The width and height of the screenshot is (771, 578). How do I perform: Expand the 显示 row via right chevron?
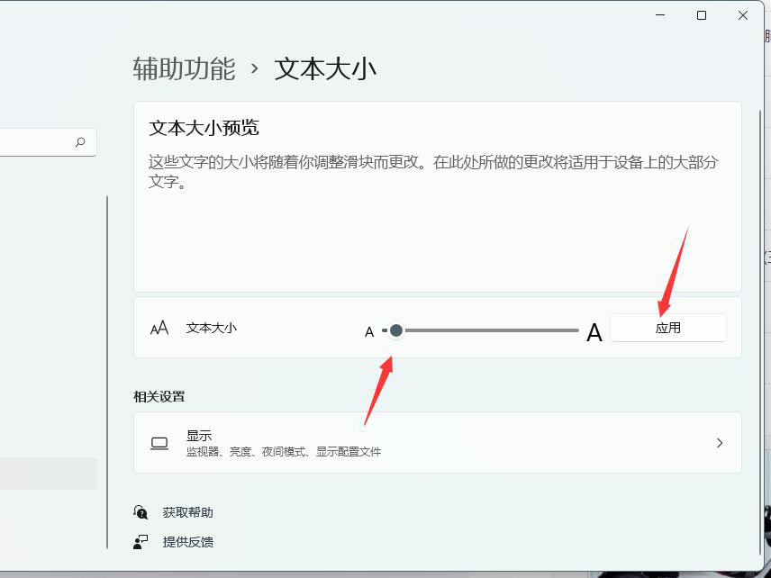719,442
